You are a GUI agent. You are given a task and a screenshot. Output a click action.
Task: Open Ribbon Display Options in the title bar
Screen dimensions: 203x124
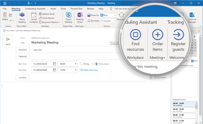click(x=175, y=3)
